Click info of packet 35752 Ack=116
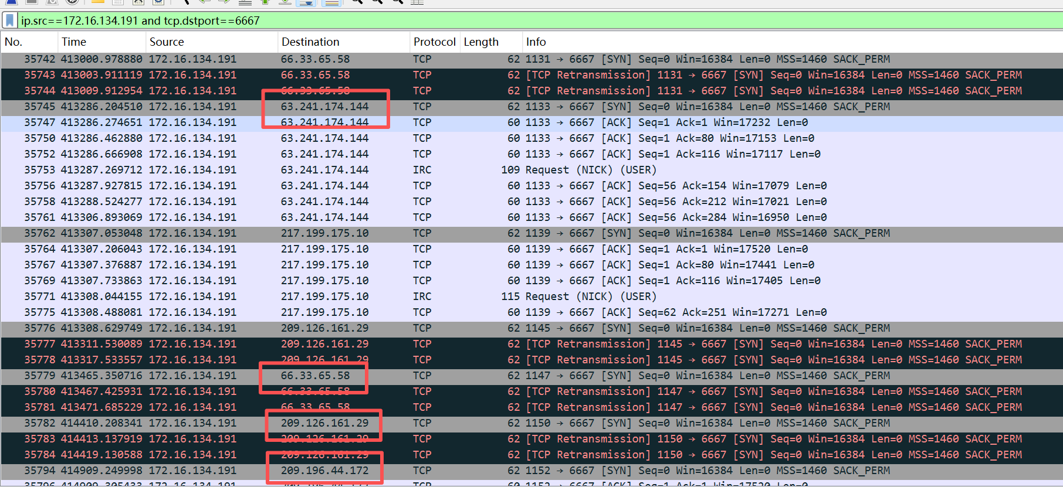1063x487 pixels. click(673, 154)
